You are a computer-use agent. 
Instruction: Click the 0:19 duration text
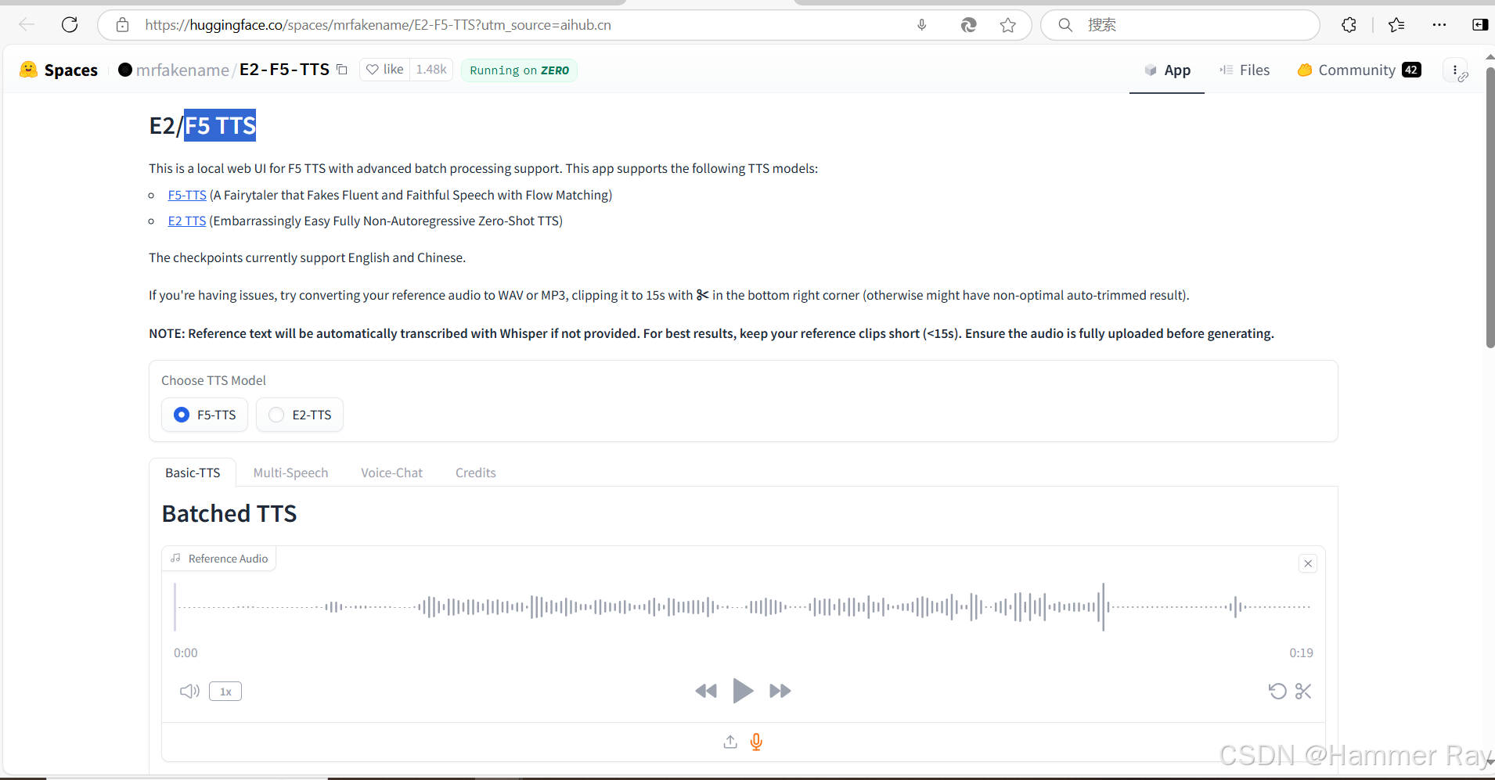(x=1301, y=652)
